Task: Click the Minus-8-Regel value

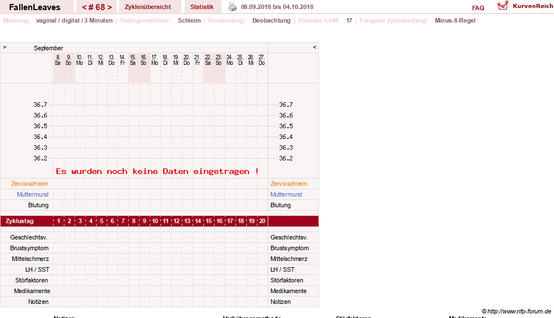Action: click(x=455, y=20)
